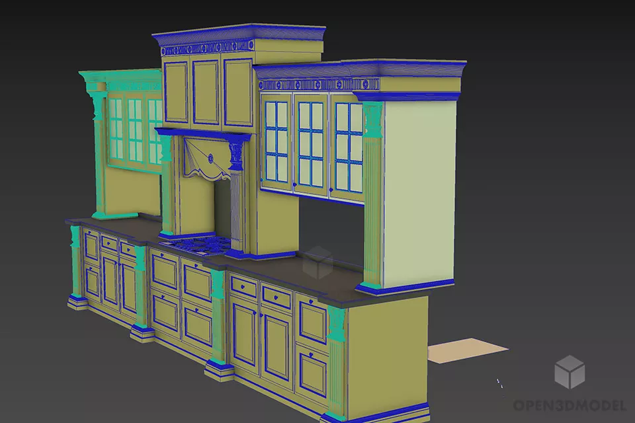Select the decorative frieze band under the right cornice
The height and width of the screenshot is (423, 635).
pyautogui.click(x=317, y=85)
